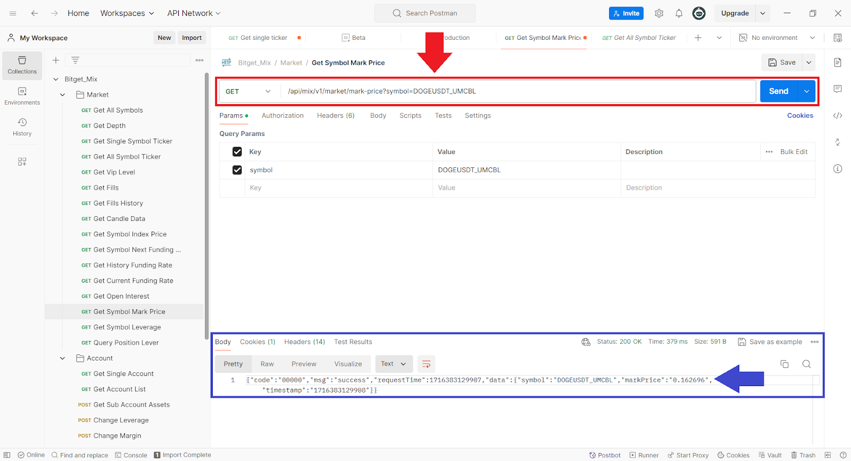Screen dimensions: 851x461
Task: Switch to the Headers (6) request tab
Action: pos(336,116)
